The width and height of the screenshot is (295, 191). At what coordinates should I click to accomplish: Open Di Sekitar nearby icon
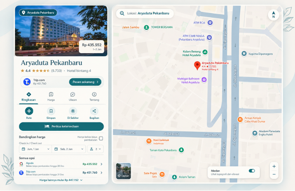coord(73,111)
